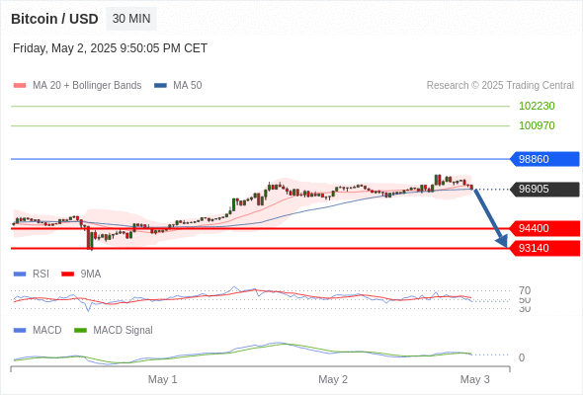Click the MA 50 legend text
583x395 pixels.
point(188,86)
